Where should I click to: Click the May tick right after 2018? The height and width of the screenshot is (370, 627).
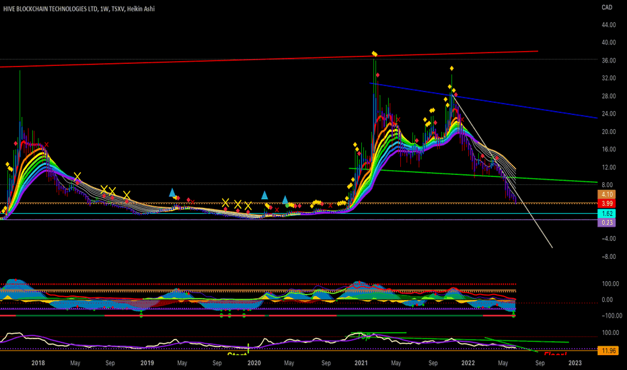75,363
